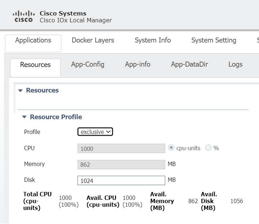
Task: Click the Resources section heading
Action: (42, 90)
